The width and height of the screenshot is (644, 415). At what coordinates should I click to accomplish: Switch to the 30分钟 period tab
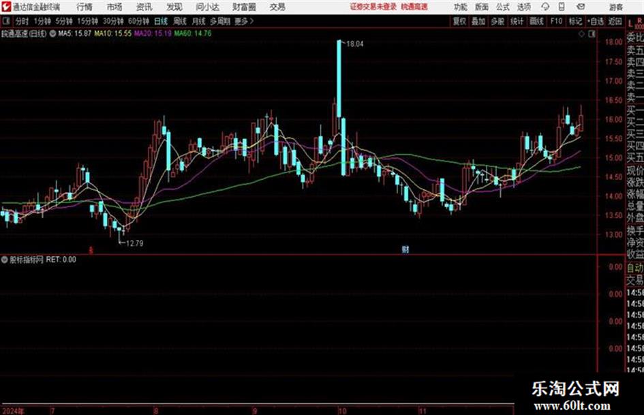[x=113, y=21]
